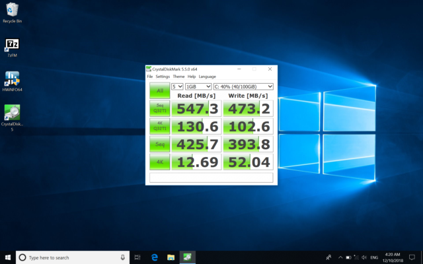Open the test size dropdown showing 1GiB
Viewport: 423px width, 264px height.
198,86
